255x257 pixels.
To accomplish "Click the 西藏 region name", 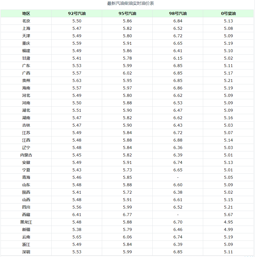I will click(x=26, y=214).
